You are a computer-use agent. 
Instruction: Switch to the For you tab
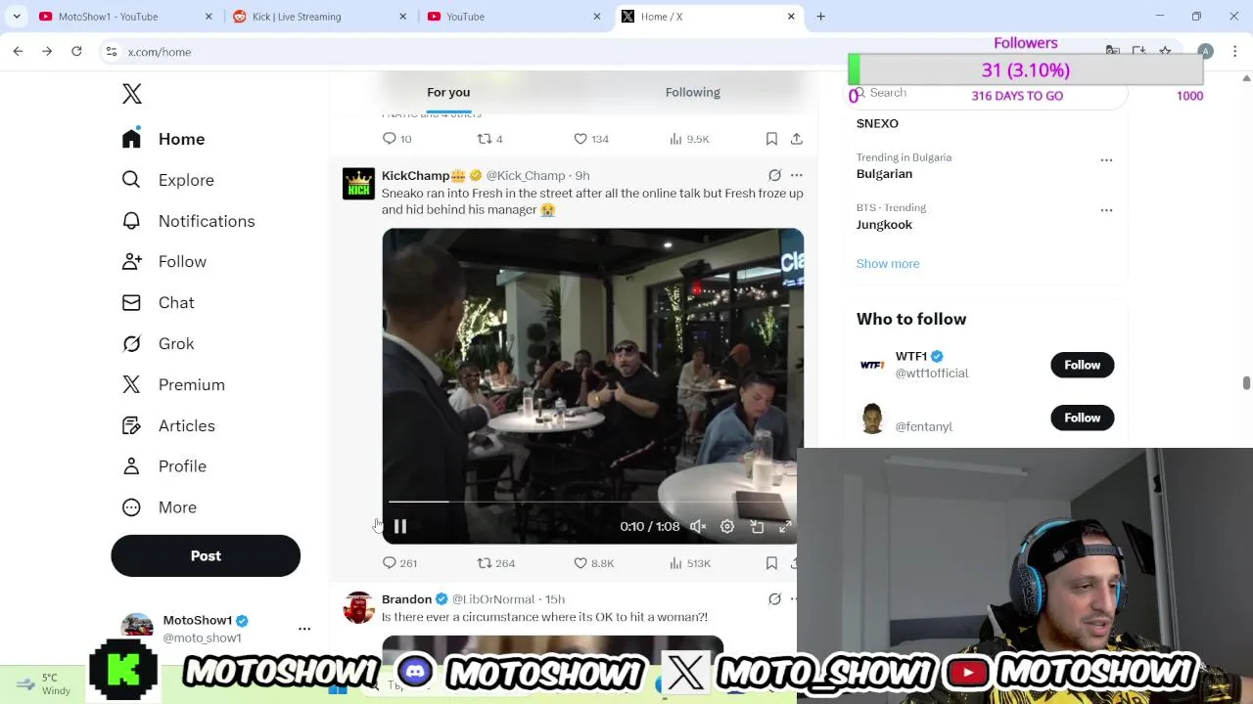[x=448, y=92]
